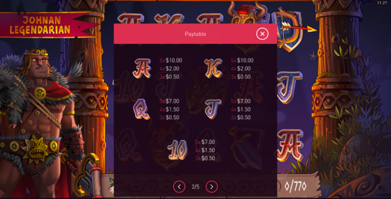Click the 0/770 counter scroll
The height and width of the screenshot is (199, 391).
296,186
